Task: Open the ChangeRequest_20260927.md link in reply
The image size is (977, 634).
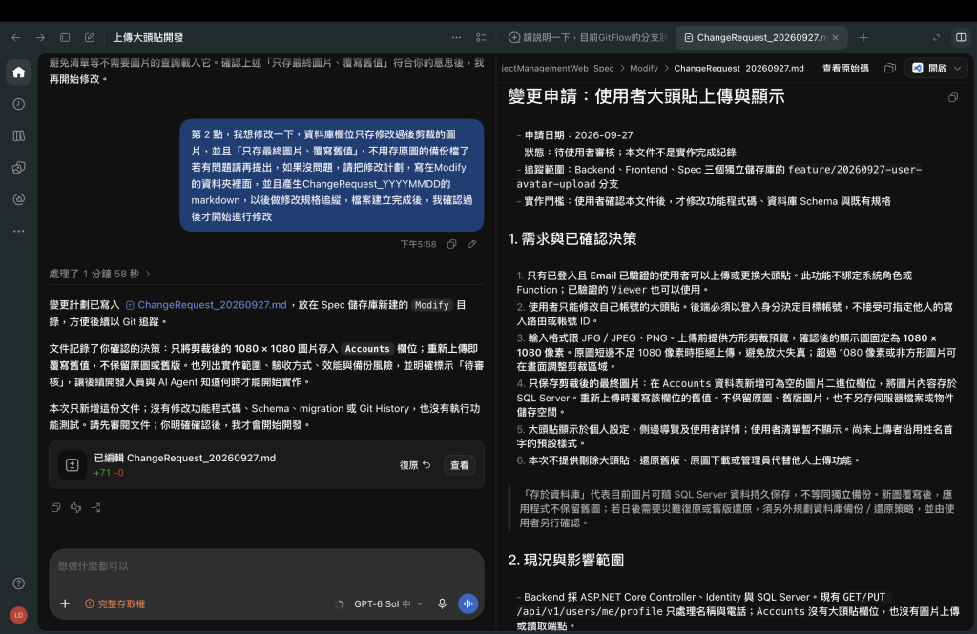Action: (x=206, y=304)
